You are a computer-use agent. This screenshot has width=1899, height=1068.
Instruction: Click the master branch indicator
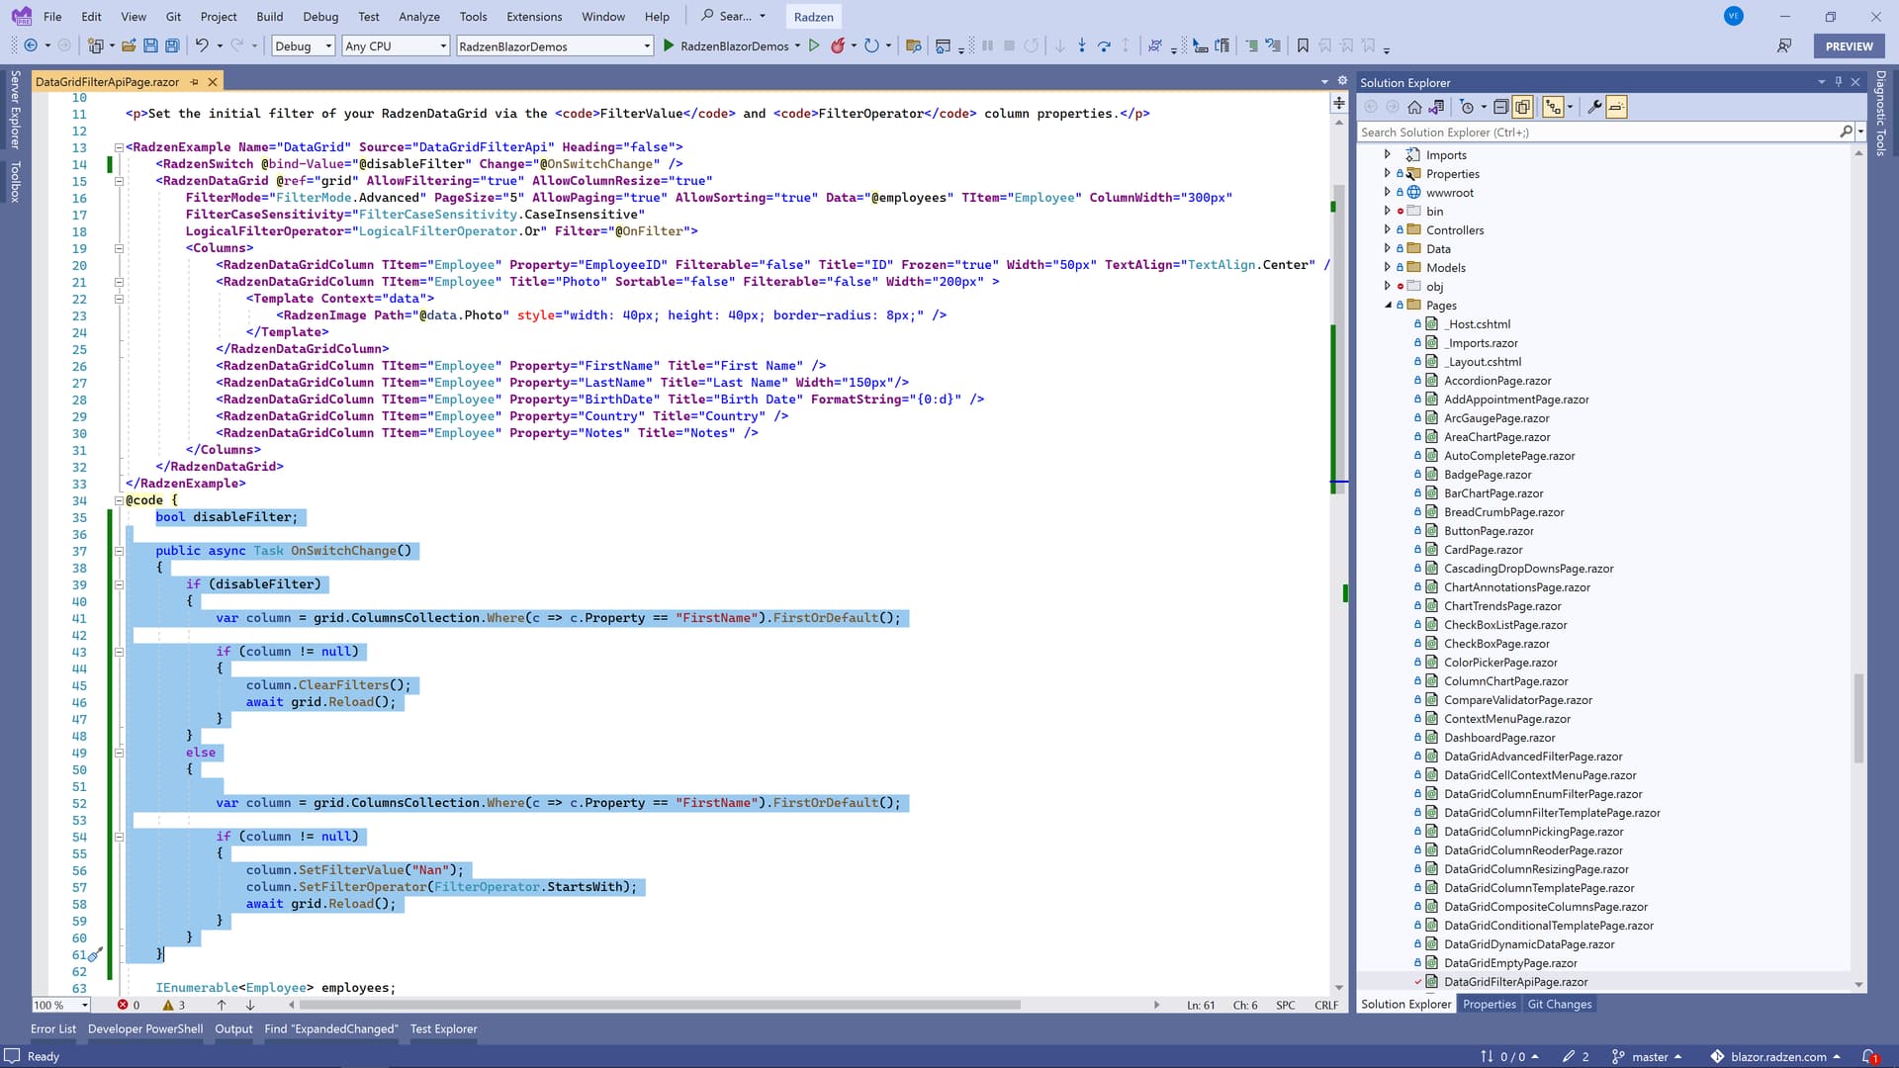1648,1056
